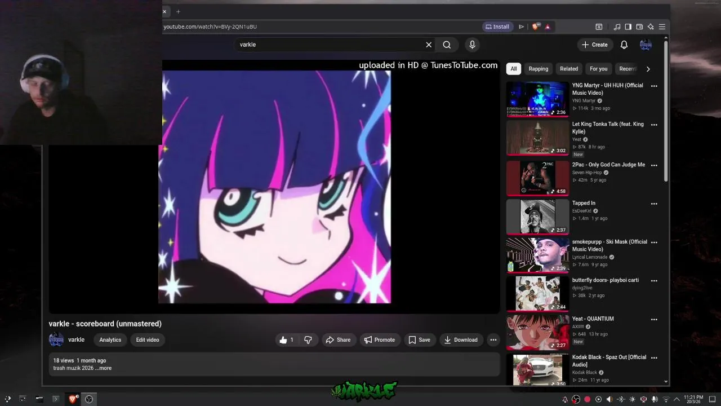Open channel Analytics

[110, 340]
